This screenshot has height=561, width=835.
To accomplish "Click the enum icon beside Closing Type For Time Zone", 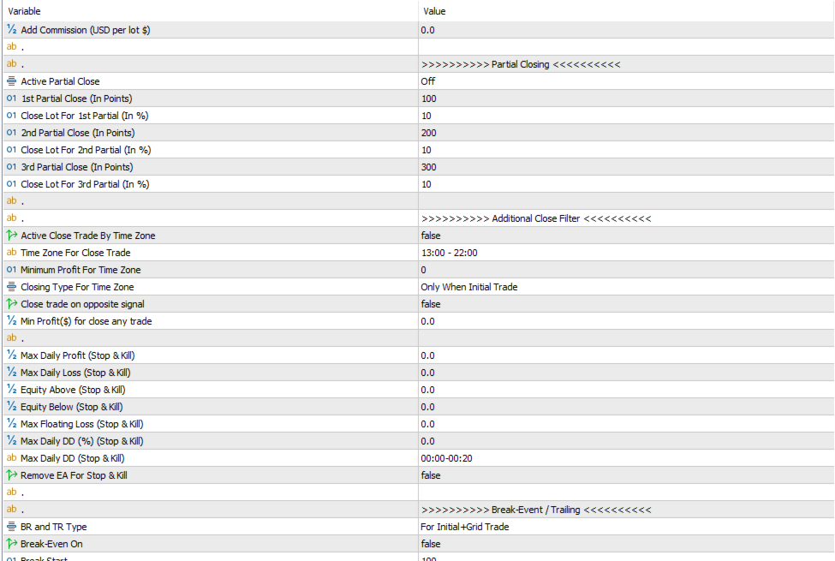I will point(11,287).
